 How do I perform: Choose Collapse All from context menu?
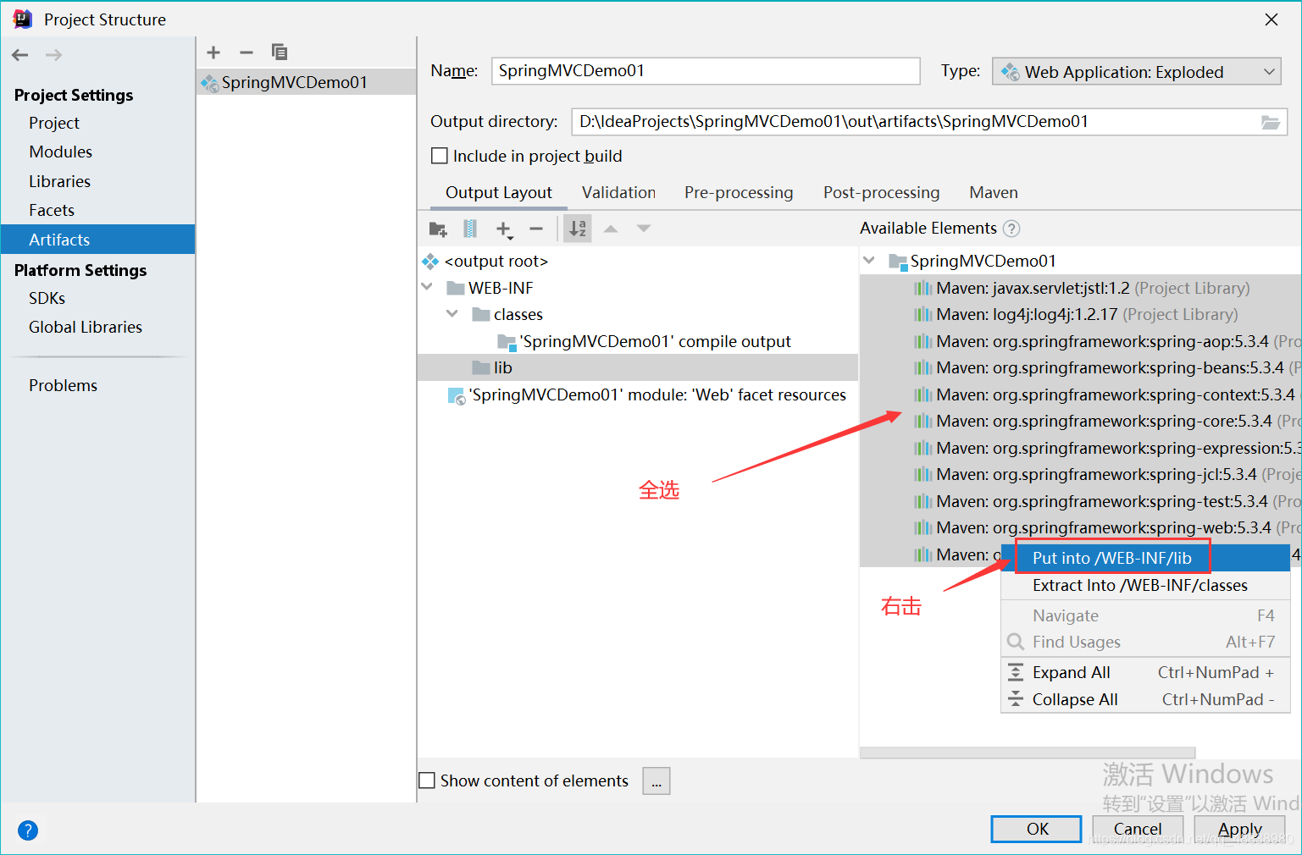pyautogui.click(x=1145, y=699)
